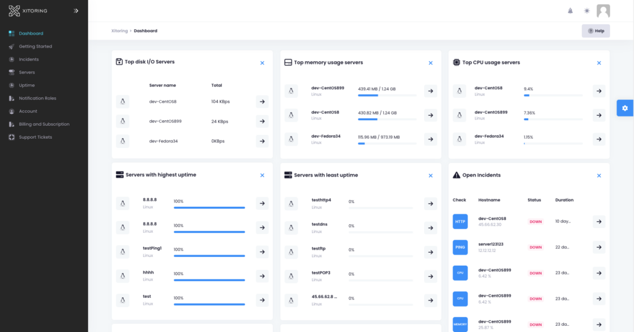The height and width of the screenshot is (332, 634).
Task: Click the Help button
Action: (596, 31)
